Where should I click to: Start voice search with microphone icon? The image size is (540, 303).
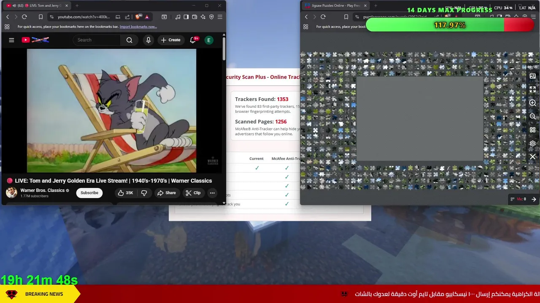click(148, 40)
